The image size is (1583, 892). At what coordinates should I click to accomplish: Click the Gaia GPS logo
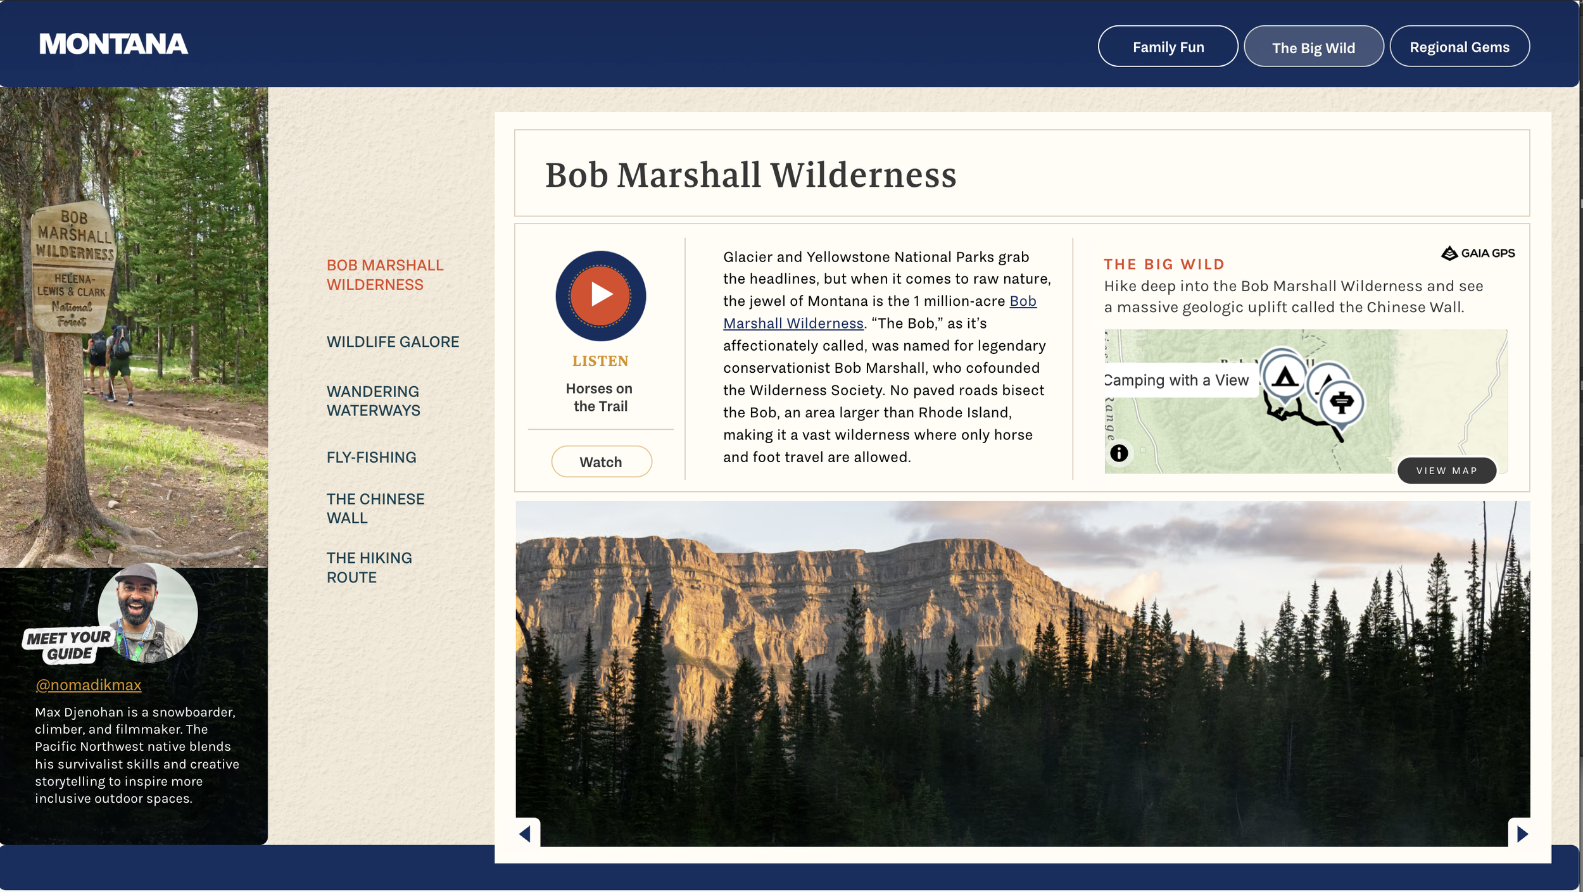coord(1478,253)
